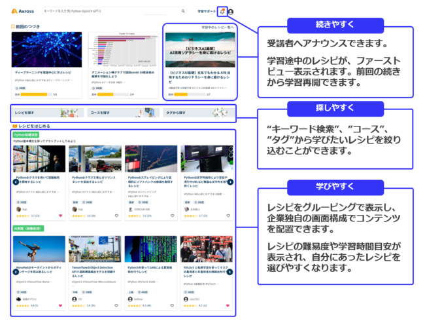Click the Axross logo
Image resolution: width=425 pixels, height=323 pixels.
point(23,11)
